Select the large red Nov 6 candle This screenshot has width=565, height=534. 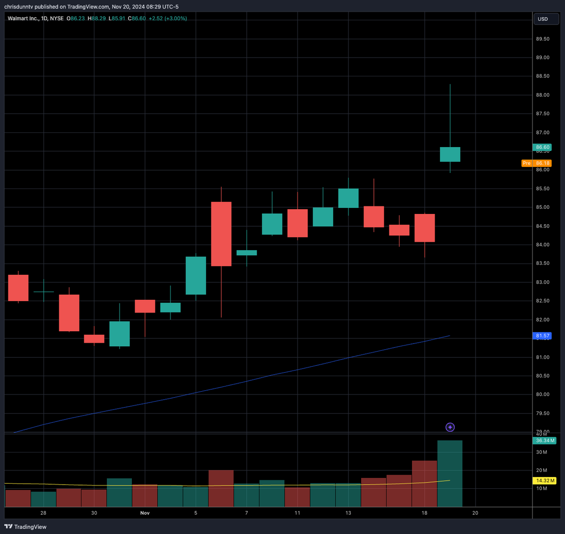pos(221,234)
